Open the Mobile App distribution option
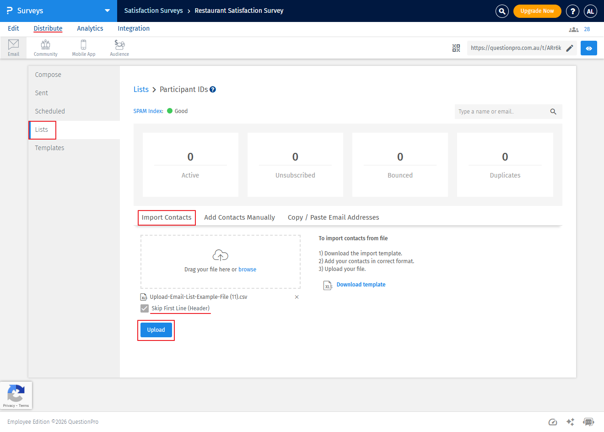Screen dimensions: 604x432 click(x=83, y=47)
